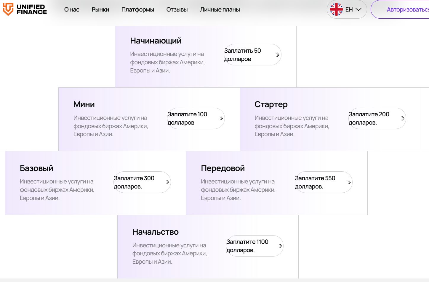Click the arrow icon on 'Заплатить 50 долларов'

tap(277, 54)
